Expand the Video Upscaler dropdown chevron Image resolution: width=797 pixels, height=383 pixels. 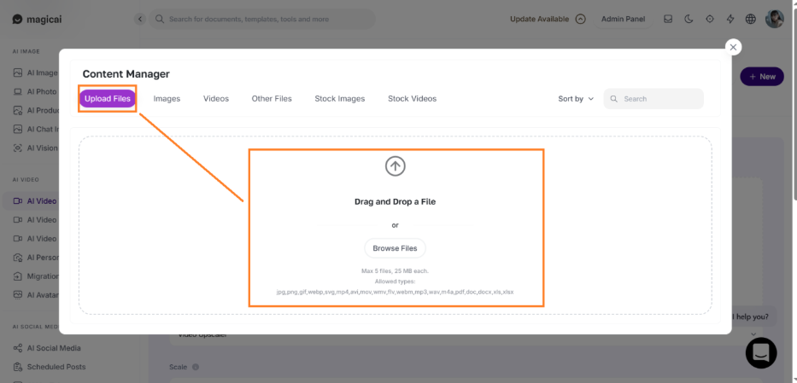pyautogui.click(x=753, y=335)
